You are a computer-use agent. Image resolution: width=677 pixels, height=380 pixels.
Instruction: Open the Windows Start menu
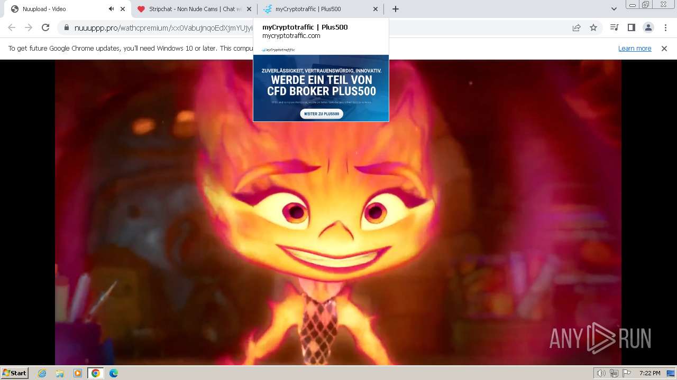pos(14,373)
